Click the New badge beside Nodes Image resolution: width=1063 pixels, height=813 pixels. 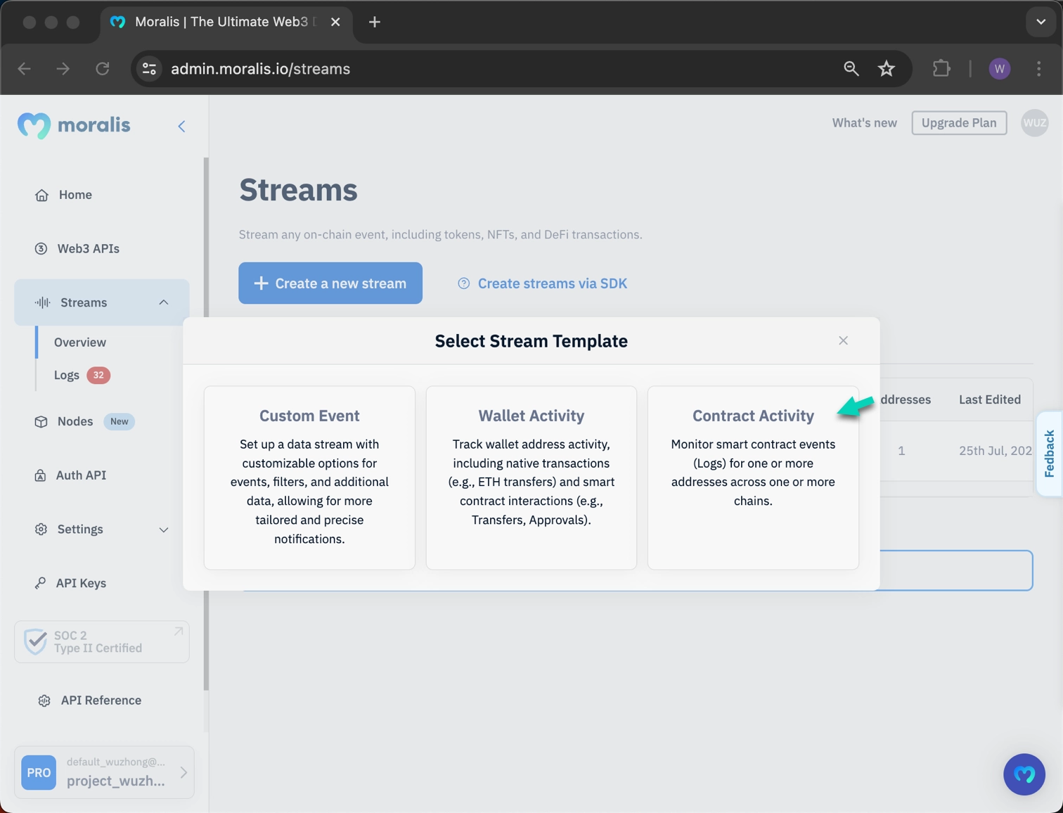119,421
